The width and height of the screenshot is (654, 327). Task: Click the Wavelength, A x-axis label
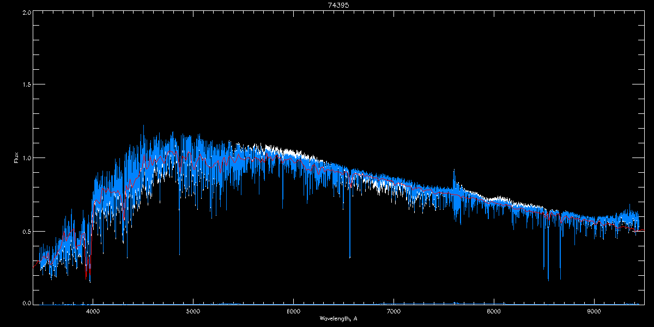point(338,318)
